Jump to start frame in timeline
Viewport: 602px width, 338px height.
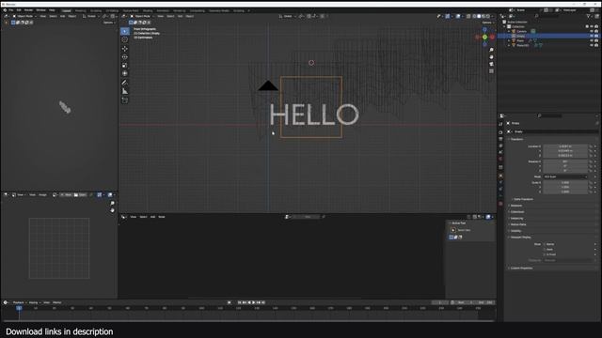click(239, 302)
